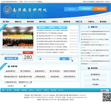111x111 pixels.
Task: Show slide 3 of the news carousel
Action: pyautogui.click(x=24, y=45)
